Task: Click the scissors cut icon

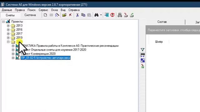Action: click(x=77, y=15)
